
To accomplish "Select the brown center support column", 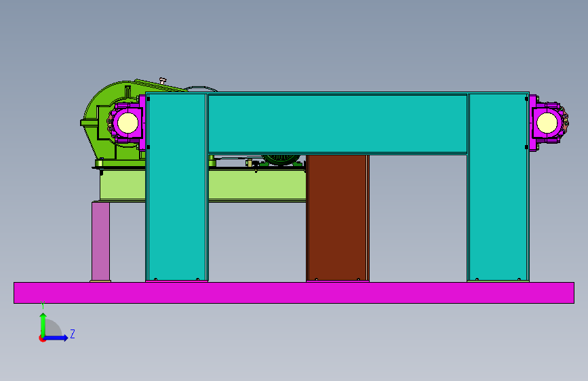I will pyautogui.click(x=338, y=218).
